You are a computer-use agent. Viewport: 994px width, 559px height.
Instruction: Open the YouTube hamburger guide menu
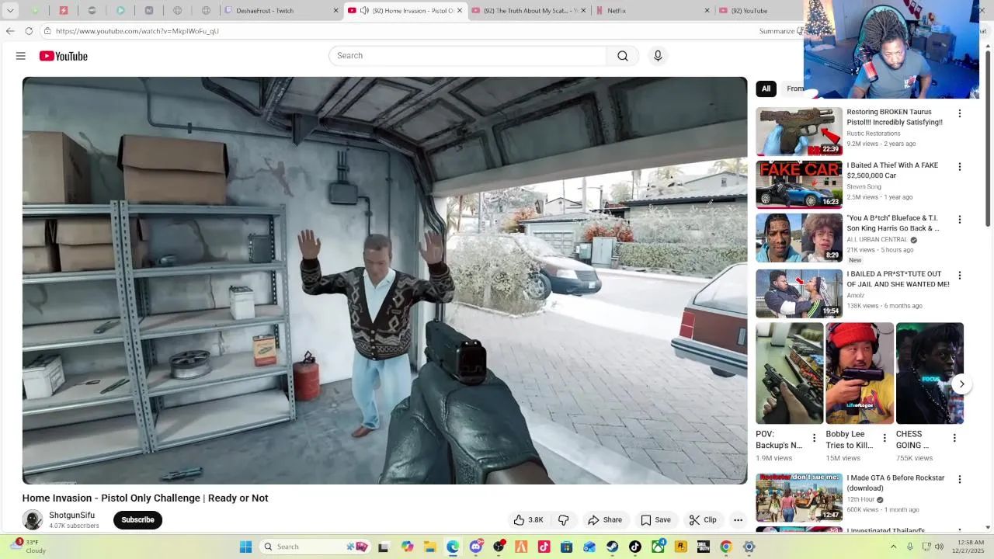21,56
